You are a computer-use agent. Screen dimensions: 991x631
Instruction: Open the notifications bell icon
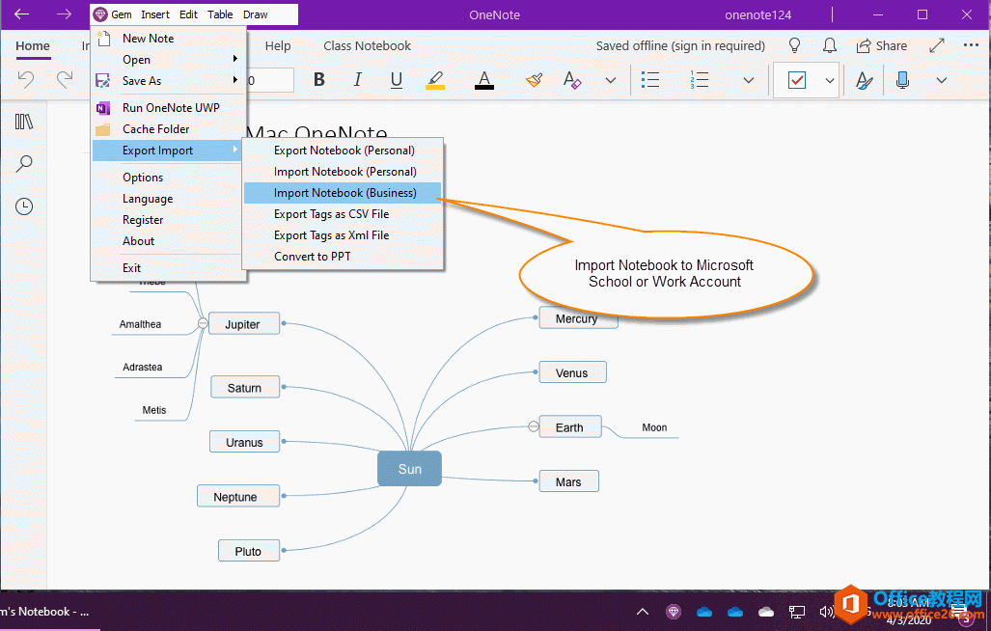click(830, 45)
